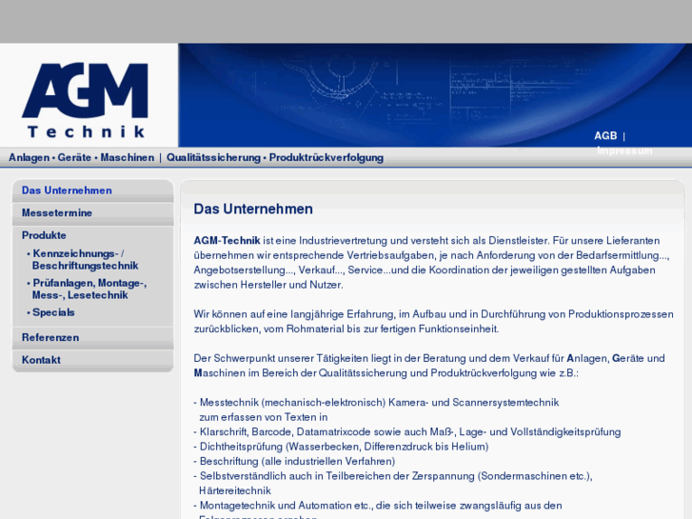692x519 pixels.
Task: Click the 'Das Unternehmen' page heading
Action: [253, 209]
